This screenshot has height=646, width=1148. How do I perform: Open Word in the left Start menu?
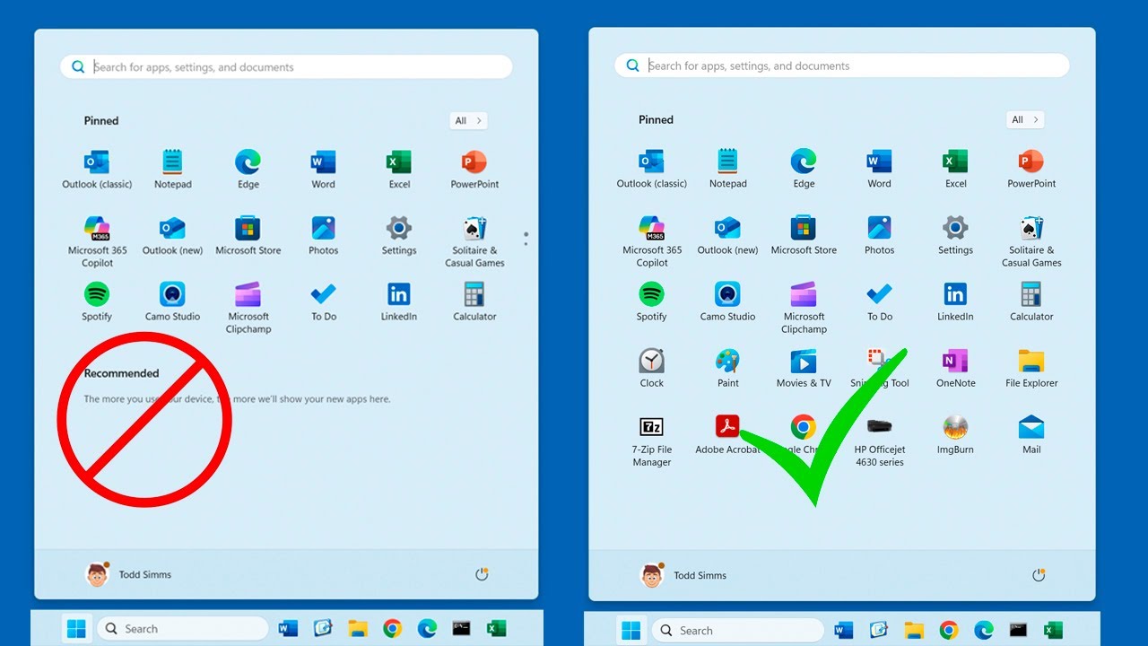323,170
